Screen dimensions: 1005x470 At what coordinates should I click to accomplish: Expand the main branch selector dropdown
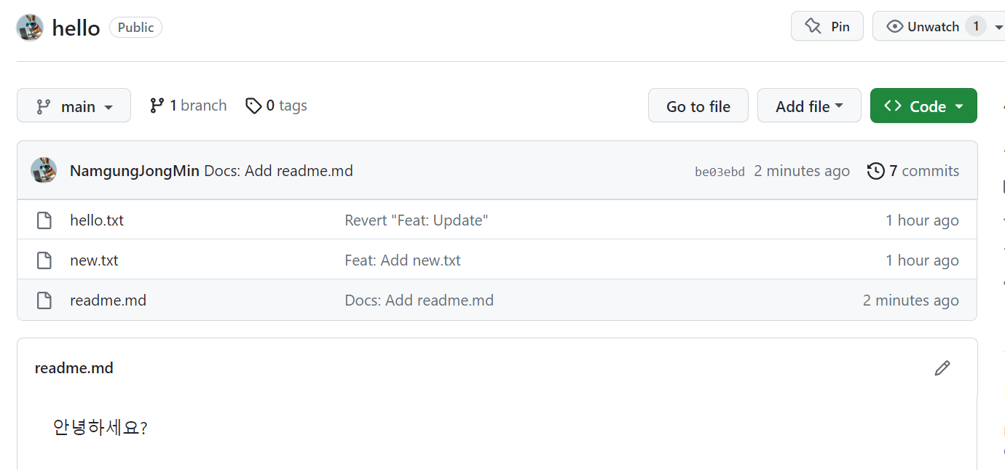click(74, 106)
